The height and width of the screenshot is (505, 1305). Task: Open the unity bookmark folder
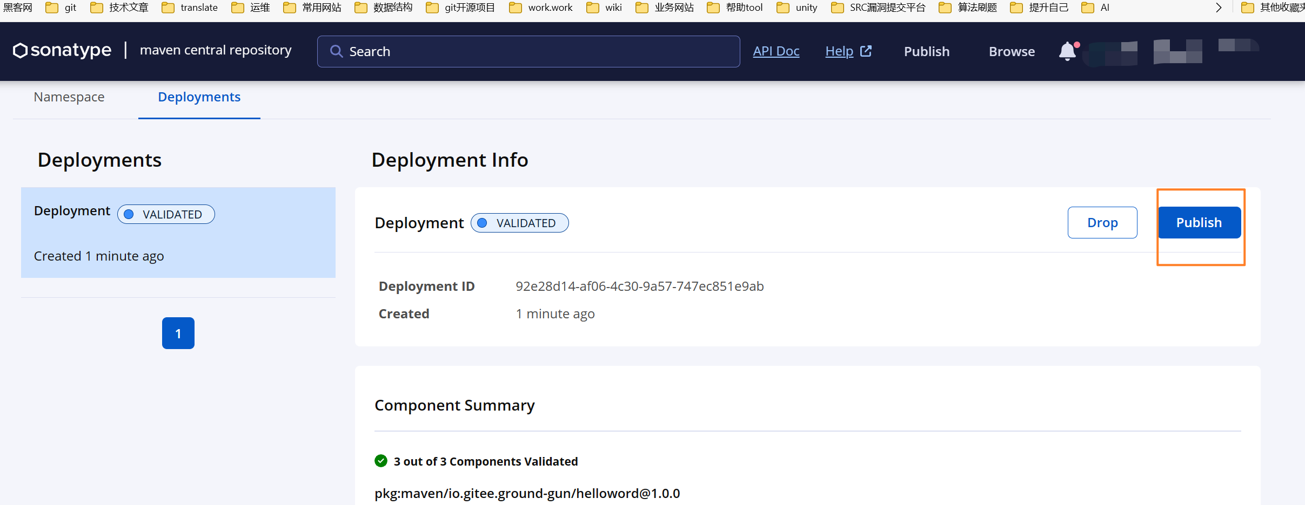tap(798, 8)
